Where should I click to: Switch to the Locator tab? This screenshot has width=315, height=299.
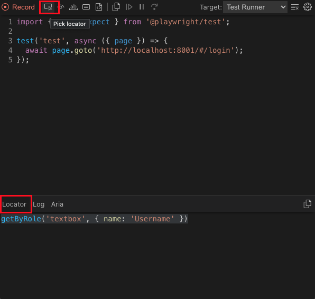point(14,204)
